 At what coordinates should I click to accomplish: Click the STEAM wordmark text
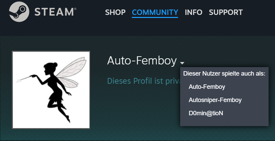coord(55,12)
